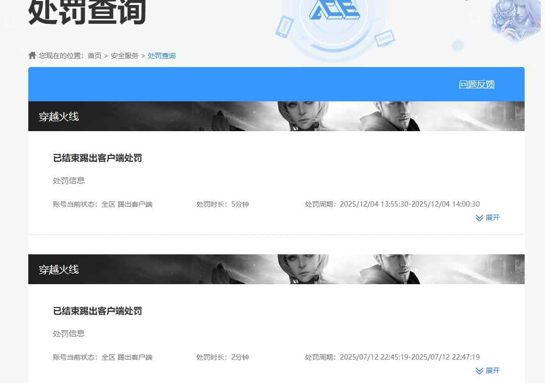This screenshot has height=383, width=545.
Task: Click 处罚查询 breadcrumb link
Action: point(162,56)
